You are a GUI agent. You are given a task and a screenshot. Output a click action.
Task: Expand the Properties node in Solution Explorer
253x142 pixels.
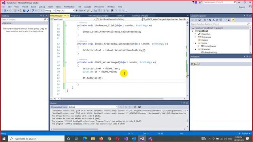click(195, 34)
